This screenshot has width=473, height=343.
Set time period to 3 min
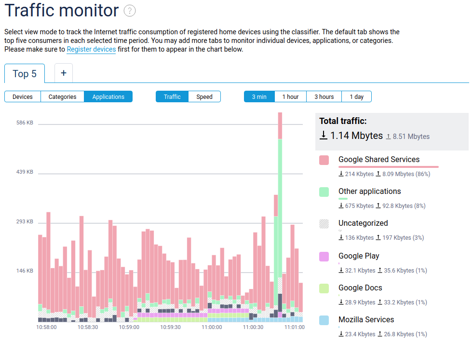[x=259, y=97]
